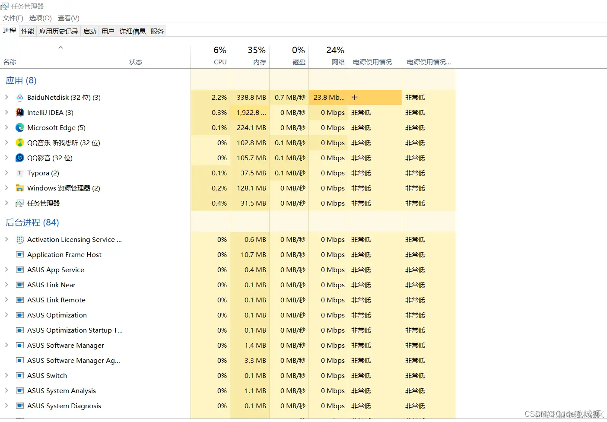The width and height of the screenshot is (607, 422).
Task: Expand the ASUS App Service entry
Action: pyautogui.click(x=6, y=270)
